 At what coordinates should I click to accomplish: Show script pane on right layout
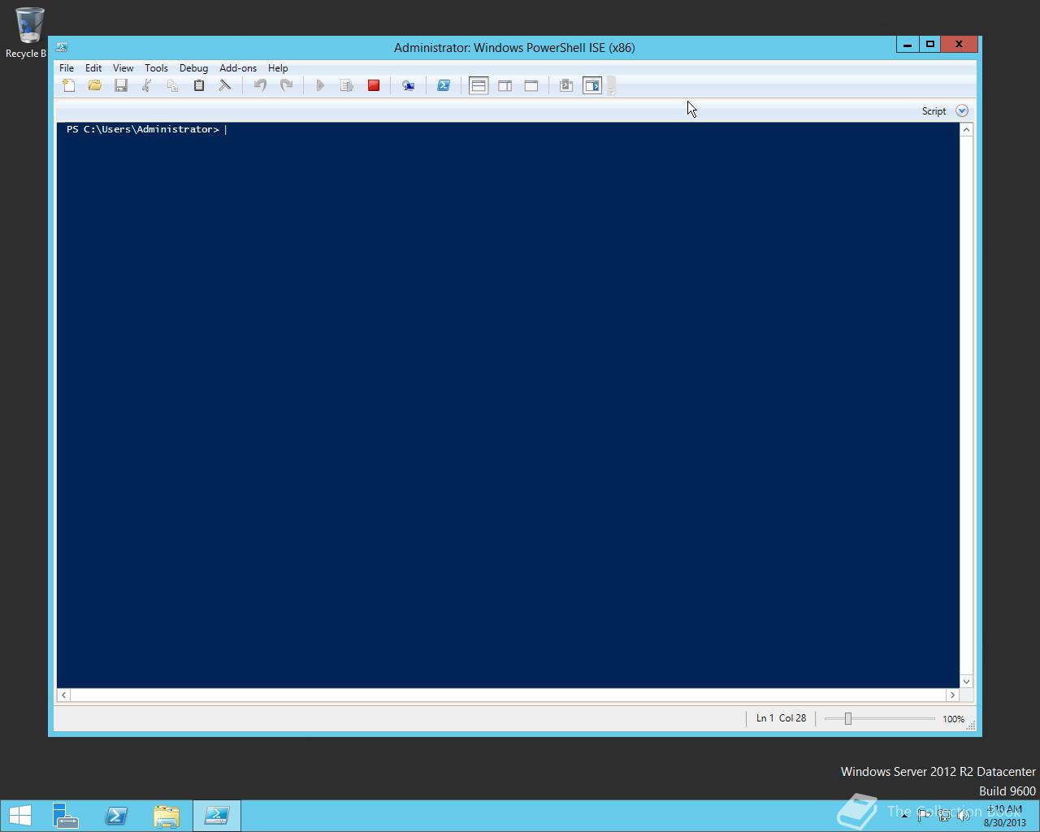505,85
